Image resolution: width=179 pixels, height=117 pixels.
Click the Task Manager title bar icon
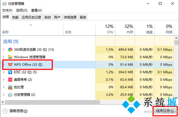(4, 4)
